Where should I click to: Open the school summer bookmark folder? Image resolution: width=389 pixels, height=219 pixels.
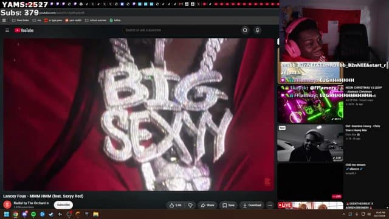[95, 20]
